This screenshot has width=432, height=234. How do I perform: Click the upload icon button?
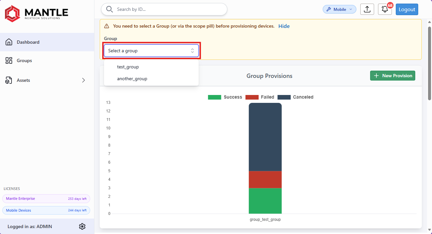pos(367,9)
